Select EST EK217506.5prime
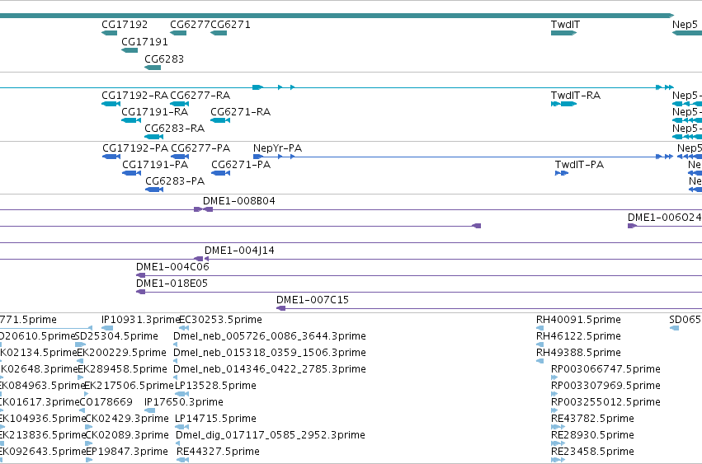702x464 pixels. [x=129, y=386]
